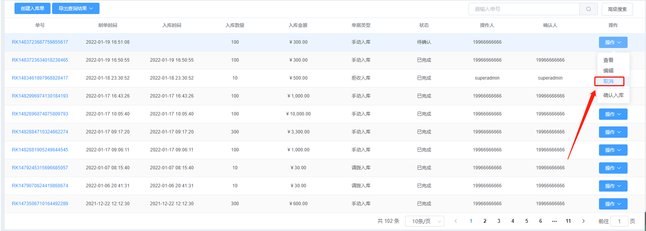Open order link RK1483461897968828417
The height and width of the screenshot is (231, 646).
[x=40, y=78]
